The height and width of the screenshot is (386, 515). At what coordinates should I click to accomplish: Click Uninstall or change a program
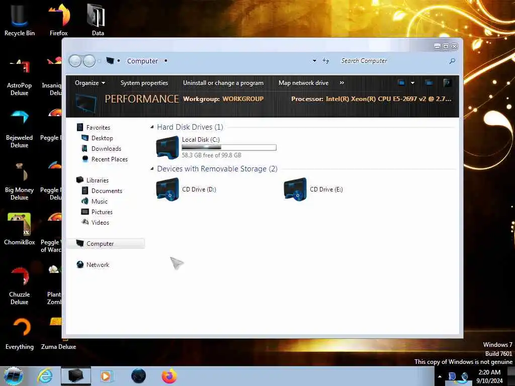[x=223, y=83]
